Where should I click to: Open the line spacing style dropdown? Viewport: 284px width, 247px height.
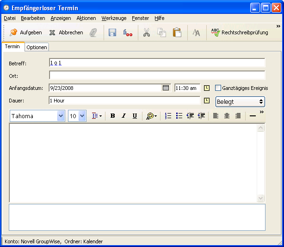(97, 116)
